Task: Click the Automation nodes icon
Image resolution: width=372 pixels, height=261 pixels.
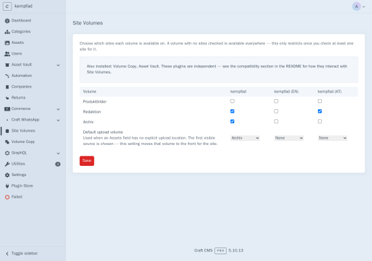Action: 7,76
